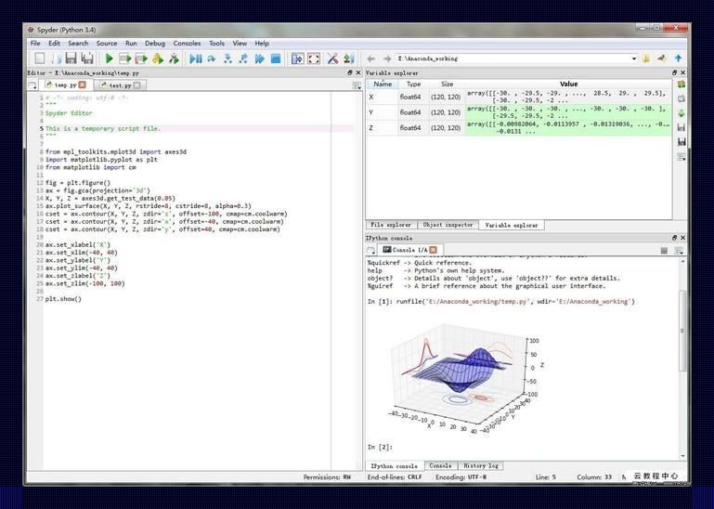Refresh the Variable explorer
Screen dimensions: 714x509
682,84
